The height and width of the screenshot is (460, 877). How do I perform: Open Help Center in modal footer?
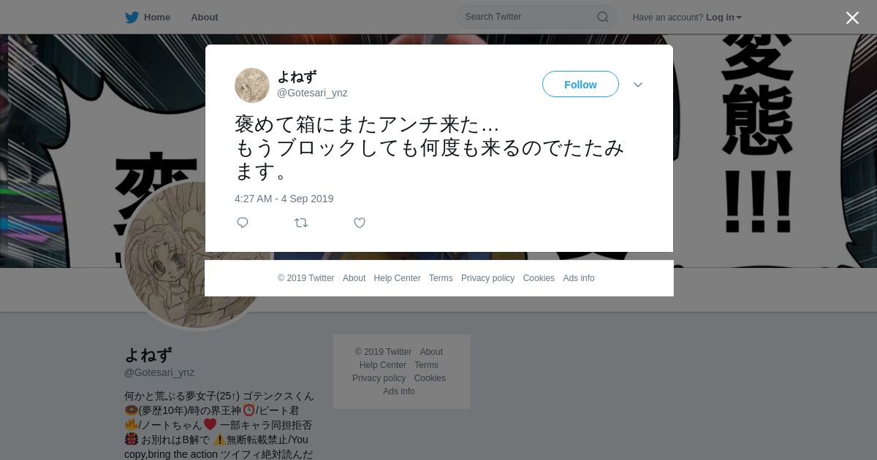(397, 278)
